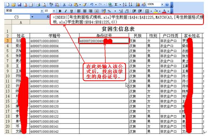Activate the Format Painter brush
The width and height of the screenshot is (210, 139).
85,5
